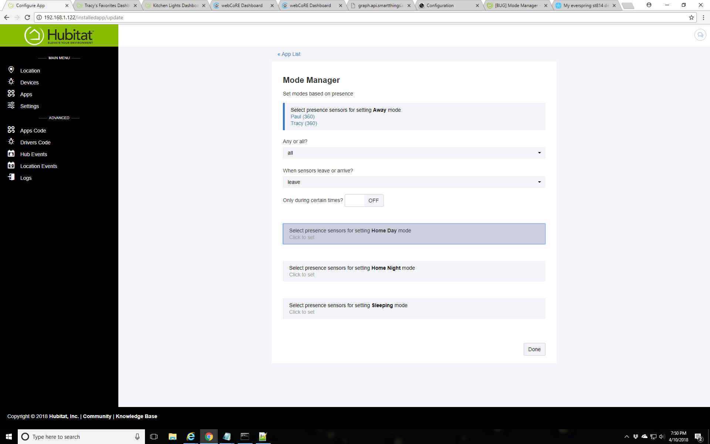710x444 pixels.
Task: Set Sleeping mode presence sensors
Action: click(x=414, y=309)
